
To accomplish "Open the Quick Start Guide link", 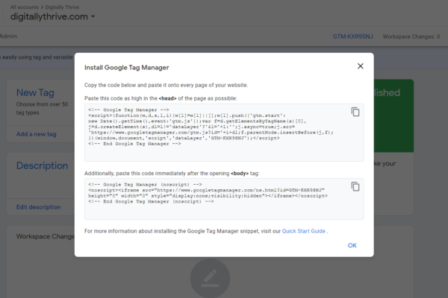I will point(303,231).
